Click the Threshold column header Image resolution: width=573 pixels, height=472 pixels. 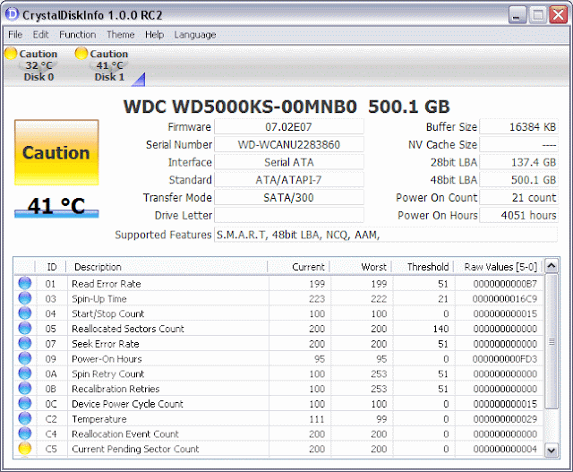click(x=423, y=267)
